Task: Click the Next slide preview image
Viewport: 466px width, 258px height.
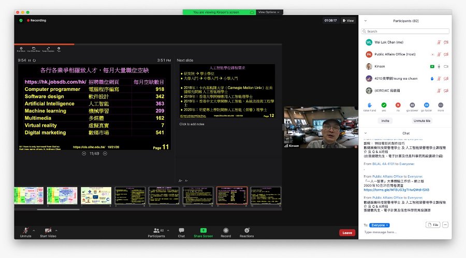Action: [x=227, y=91]
